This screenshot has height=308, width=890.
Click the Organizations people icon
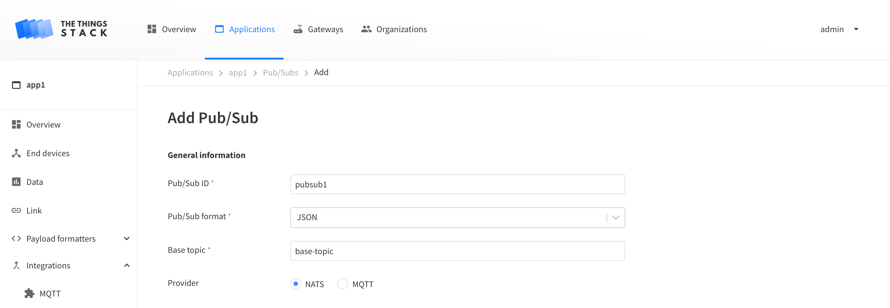click(366, 29)
